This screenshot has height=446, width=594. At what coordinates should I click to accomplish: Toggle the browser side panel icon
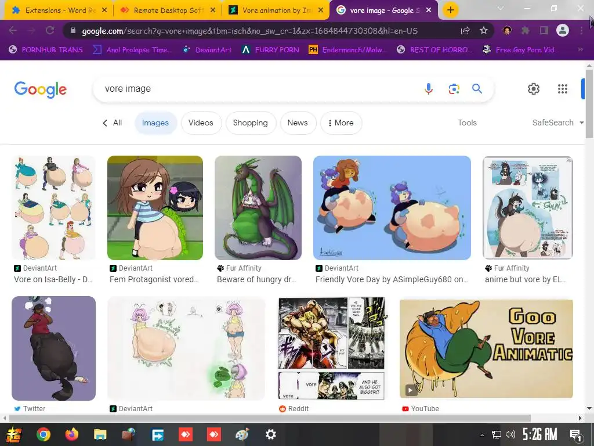(544, 30)
